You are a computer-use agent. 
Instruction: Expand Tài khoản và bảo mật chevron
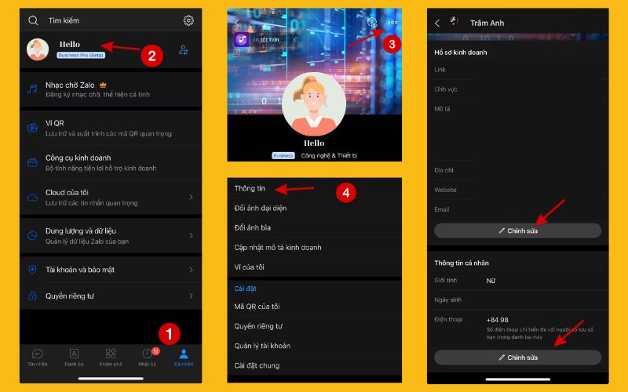click(x=191, y=270)
